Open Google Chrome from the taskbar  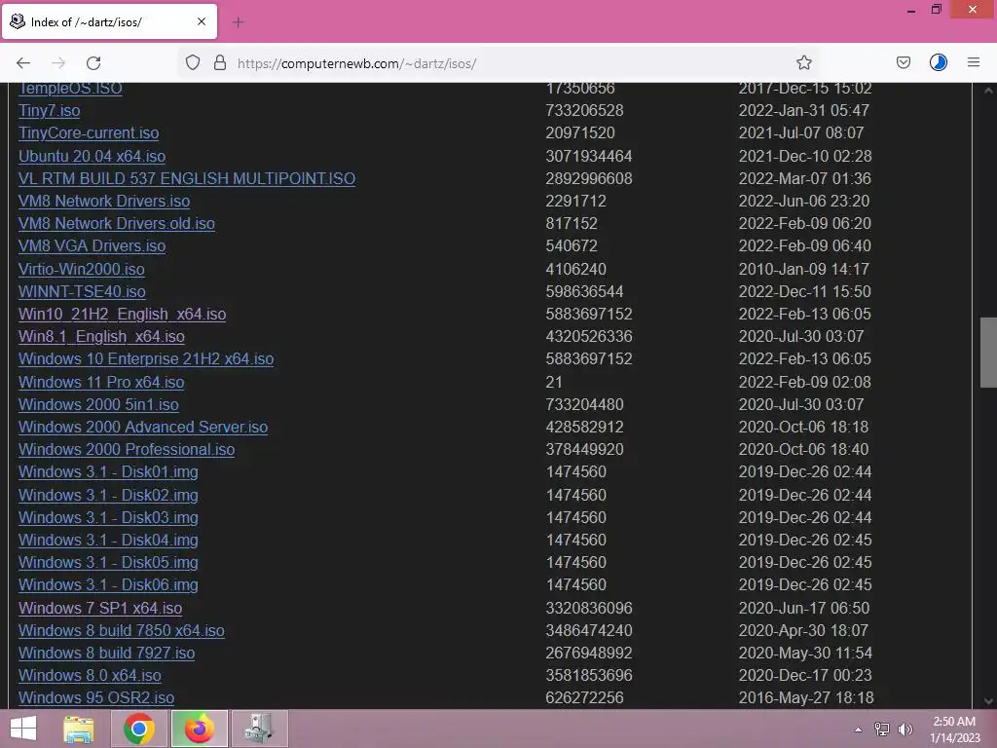point(138,729)
